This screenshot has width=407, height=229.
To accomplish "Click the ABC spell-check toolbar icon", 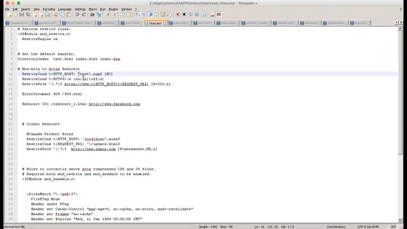I will tap(219, 15).
